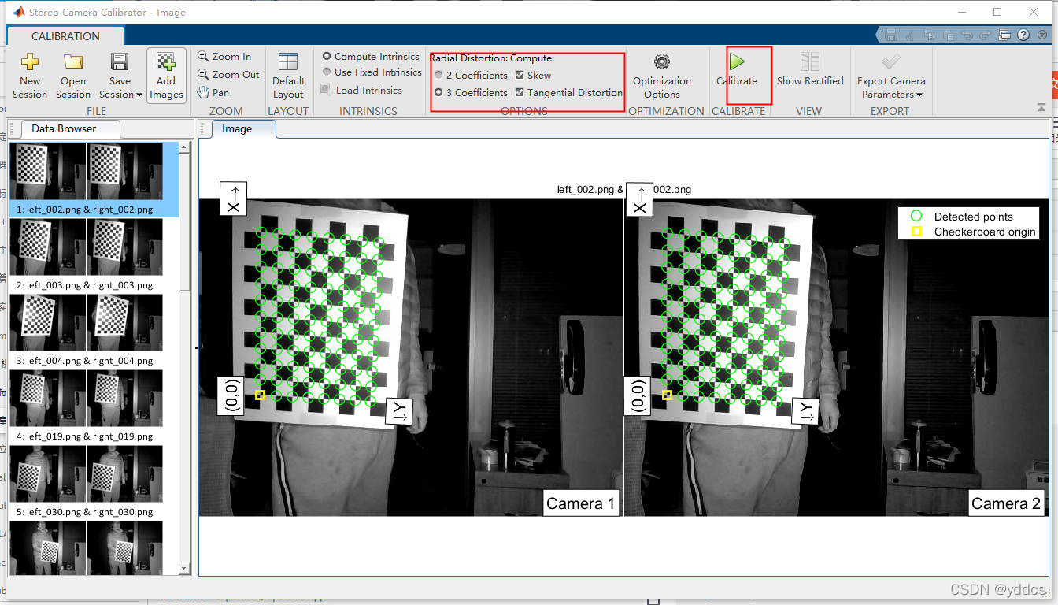Select image pair left_003.png & right_003.png
The image size is (1058, 605).
94,254
